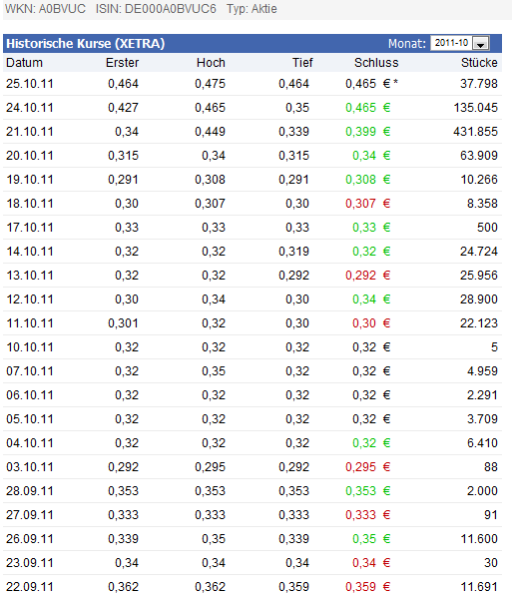Click the Schluss column header
Viewport: 512px width, 596px height.
pos(376,63)
